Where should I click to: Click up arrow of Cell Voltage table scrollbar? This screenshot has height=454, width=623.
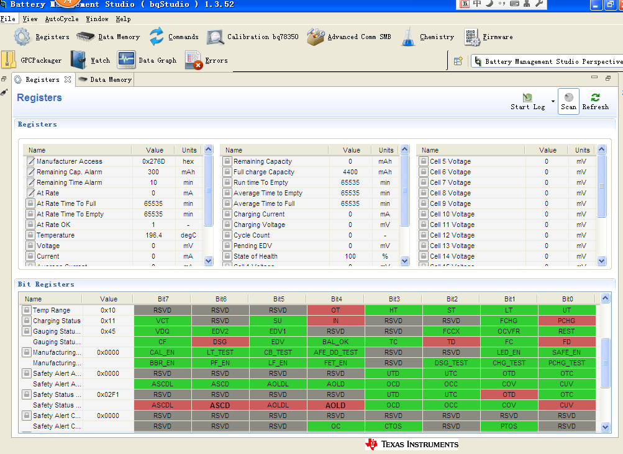601,149
